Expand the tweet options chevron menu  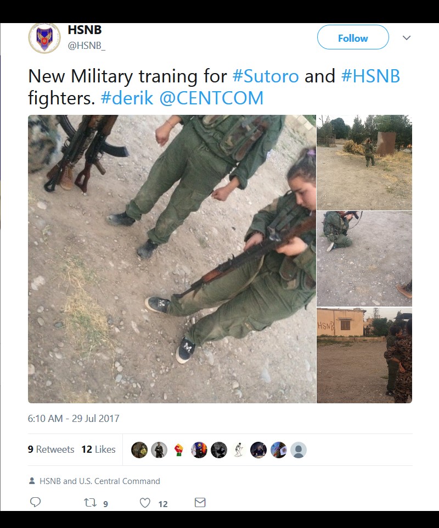pyautogui.click(x=407, y=38)
